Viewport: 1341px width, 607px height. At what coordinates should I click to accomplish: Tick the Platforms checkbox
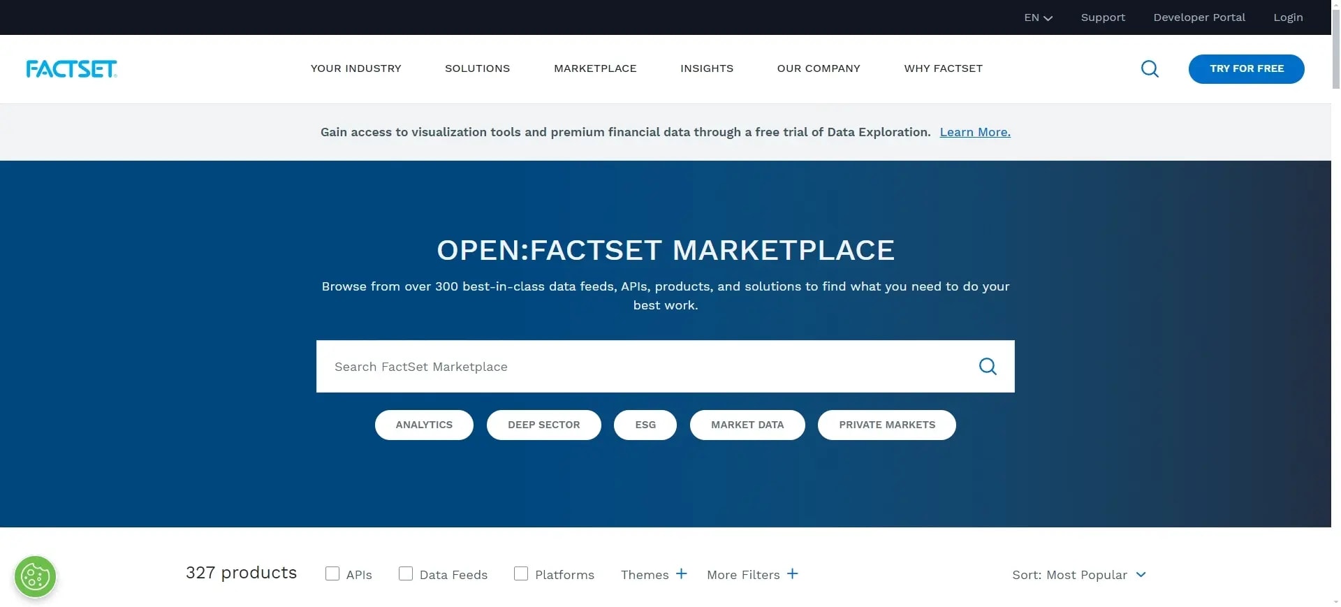coord(521,573)
